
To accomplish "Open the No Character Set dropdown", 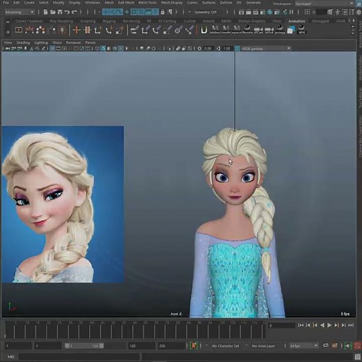I will tap(225, 346).
